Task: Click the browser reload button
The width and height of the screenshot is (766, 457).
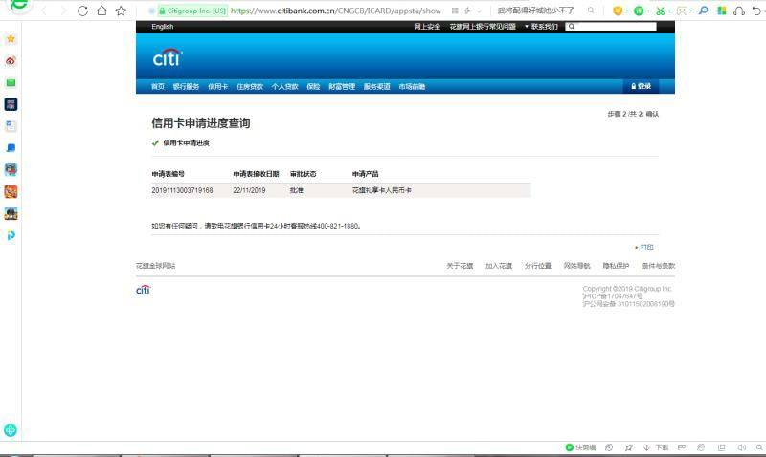Action: (x=82, y=11)
